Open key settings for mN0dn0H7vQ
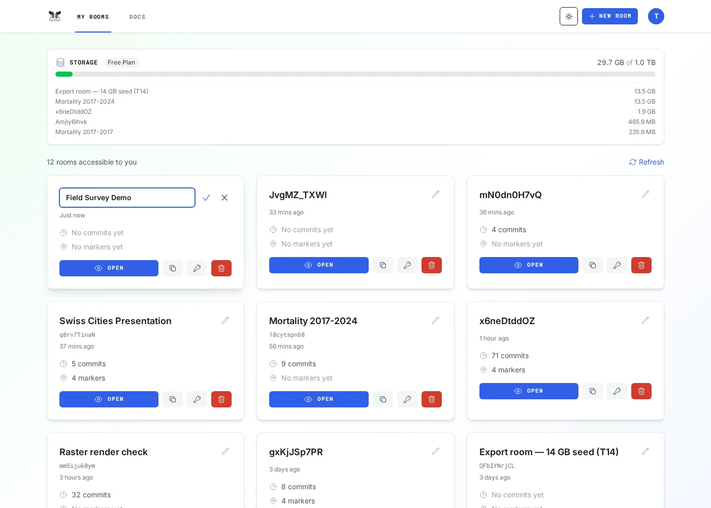 pos(617,265)
